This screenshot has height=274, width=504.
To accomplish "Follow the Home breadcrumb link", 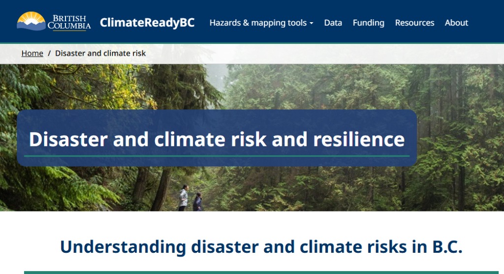I will coord(32,53).
